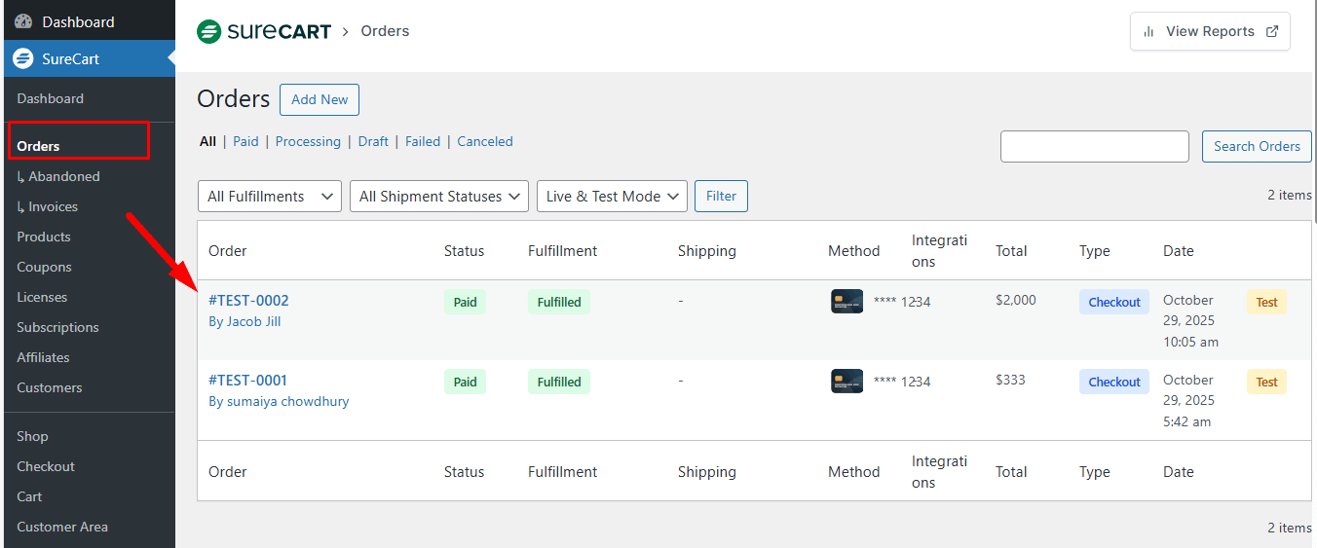Click the credit card icon for order TEST-0002

tap(847, 302)
